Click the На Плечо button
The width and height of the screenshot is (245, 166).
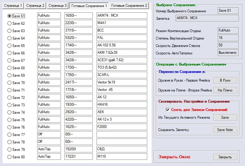(225, 90)
